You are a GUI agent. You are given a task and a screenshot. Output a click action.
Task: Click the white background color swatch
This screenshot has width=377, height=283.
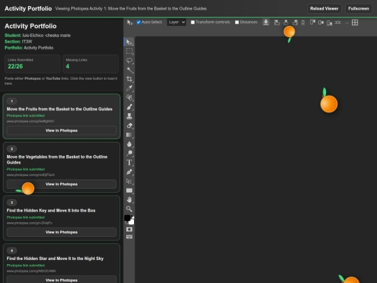tap(132, 222)
